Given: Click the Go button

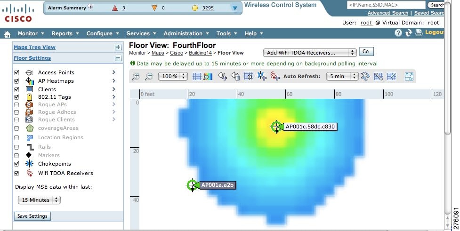Looking at the screenshot, I should click(x=366, y=52).
